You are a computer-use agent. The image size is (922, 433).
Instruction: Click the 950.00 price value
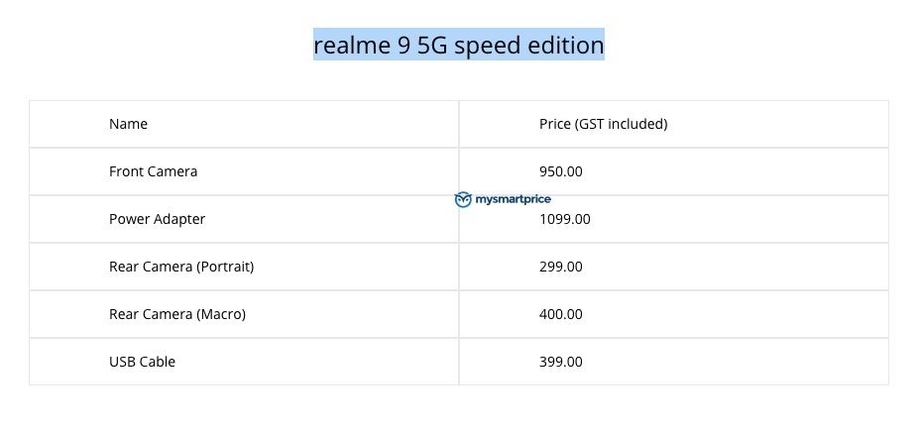tap(560, 171)
